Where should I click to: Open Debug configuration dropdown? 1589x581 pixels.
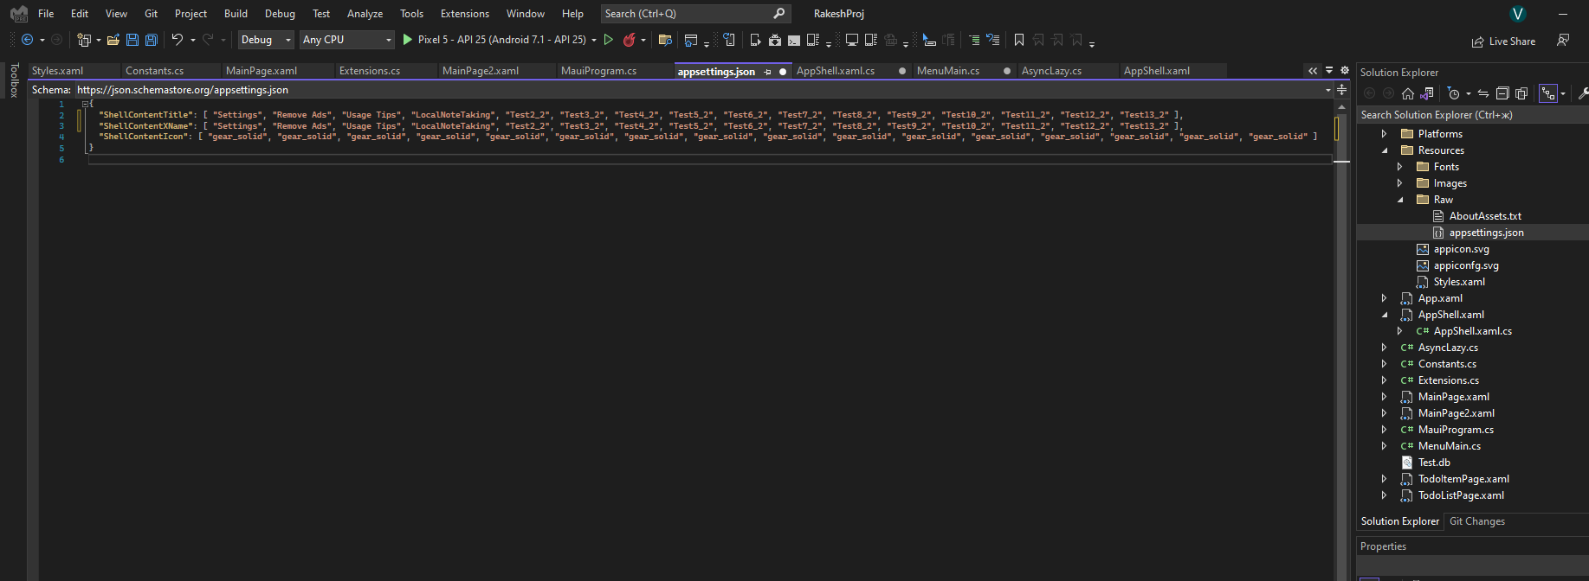(266, 40)
